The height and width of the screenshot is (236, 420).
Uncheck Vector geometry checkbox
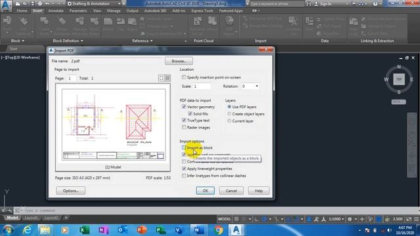click(184, 106)
